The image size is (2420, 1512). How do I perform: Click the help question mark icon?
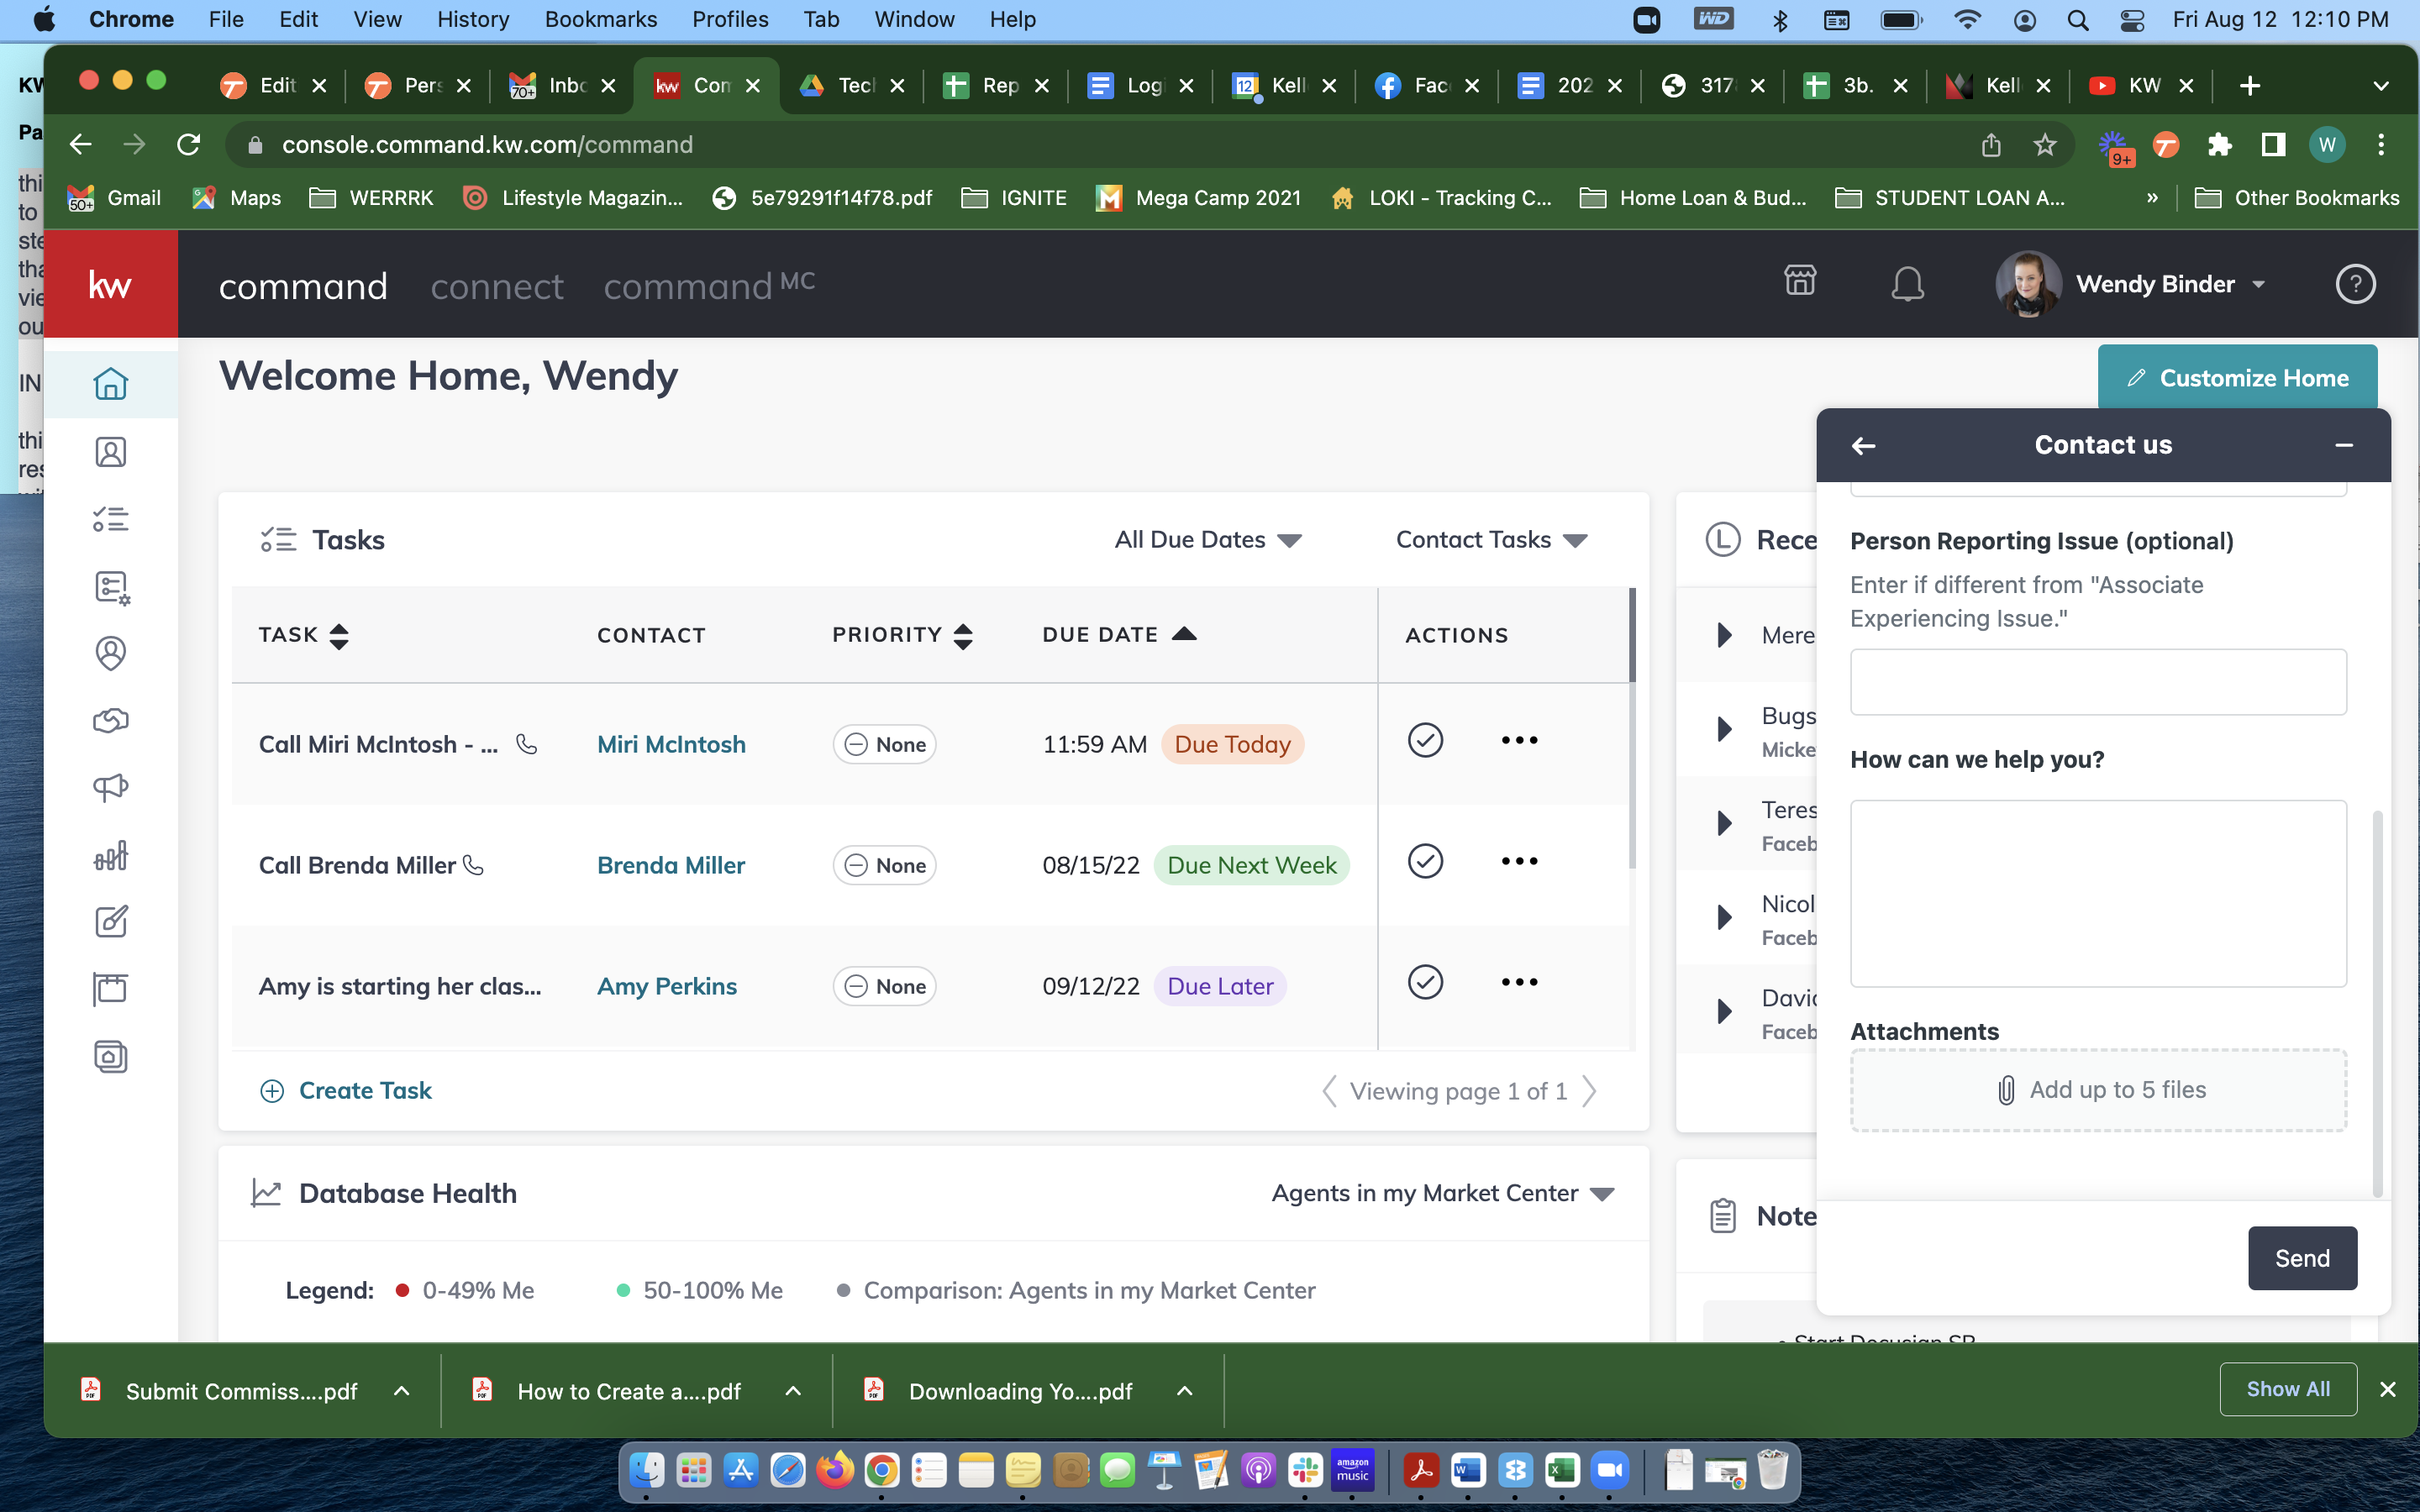coord(2355,284)
